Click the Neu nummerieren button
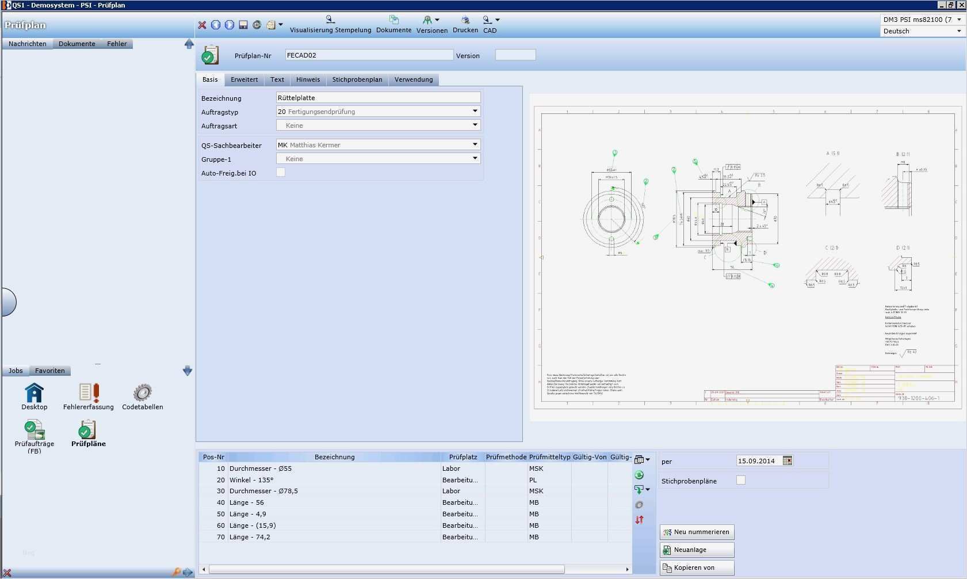This screenshot has height=579, width=967. click(697, 532)
